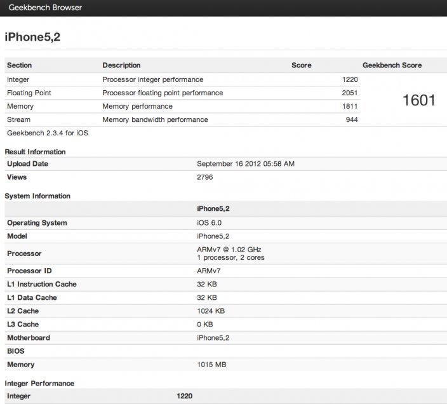The image size is (447, 404).
Task: Click the Geekbench Score column header
Action: (x=392, y=65)
